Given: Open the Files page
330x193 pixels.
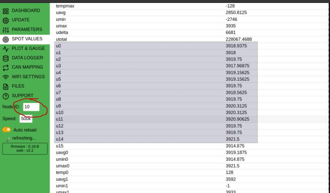Looking at the screenshot, I should (x=18, y=86).
